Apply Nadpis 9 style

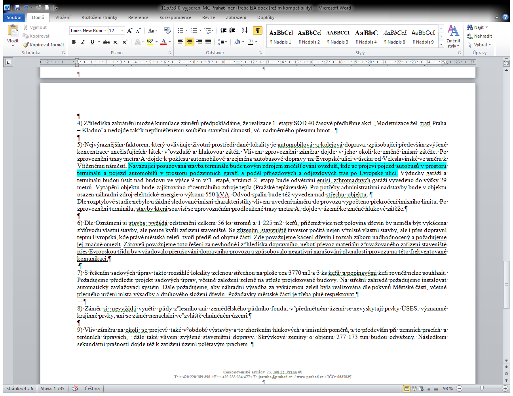[x=423, y=37]
